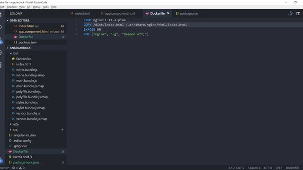The width and height of the screenshot is (303, 170).
Task: Expand the e2e folder
Action: [16, 124]
